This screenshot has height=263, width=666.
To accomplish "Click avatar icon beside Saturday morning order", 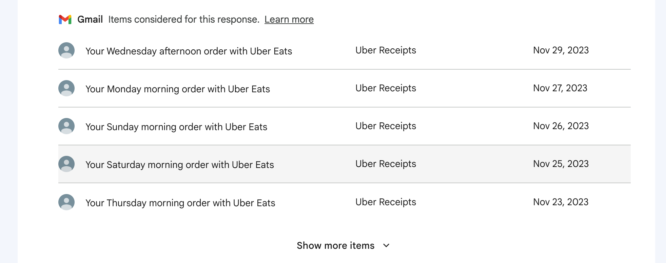I will point(66,164).
